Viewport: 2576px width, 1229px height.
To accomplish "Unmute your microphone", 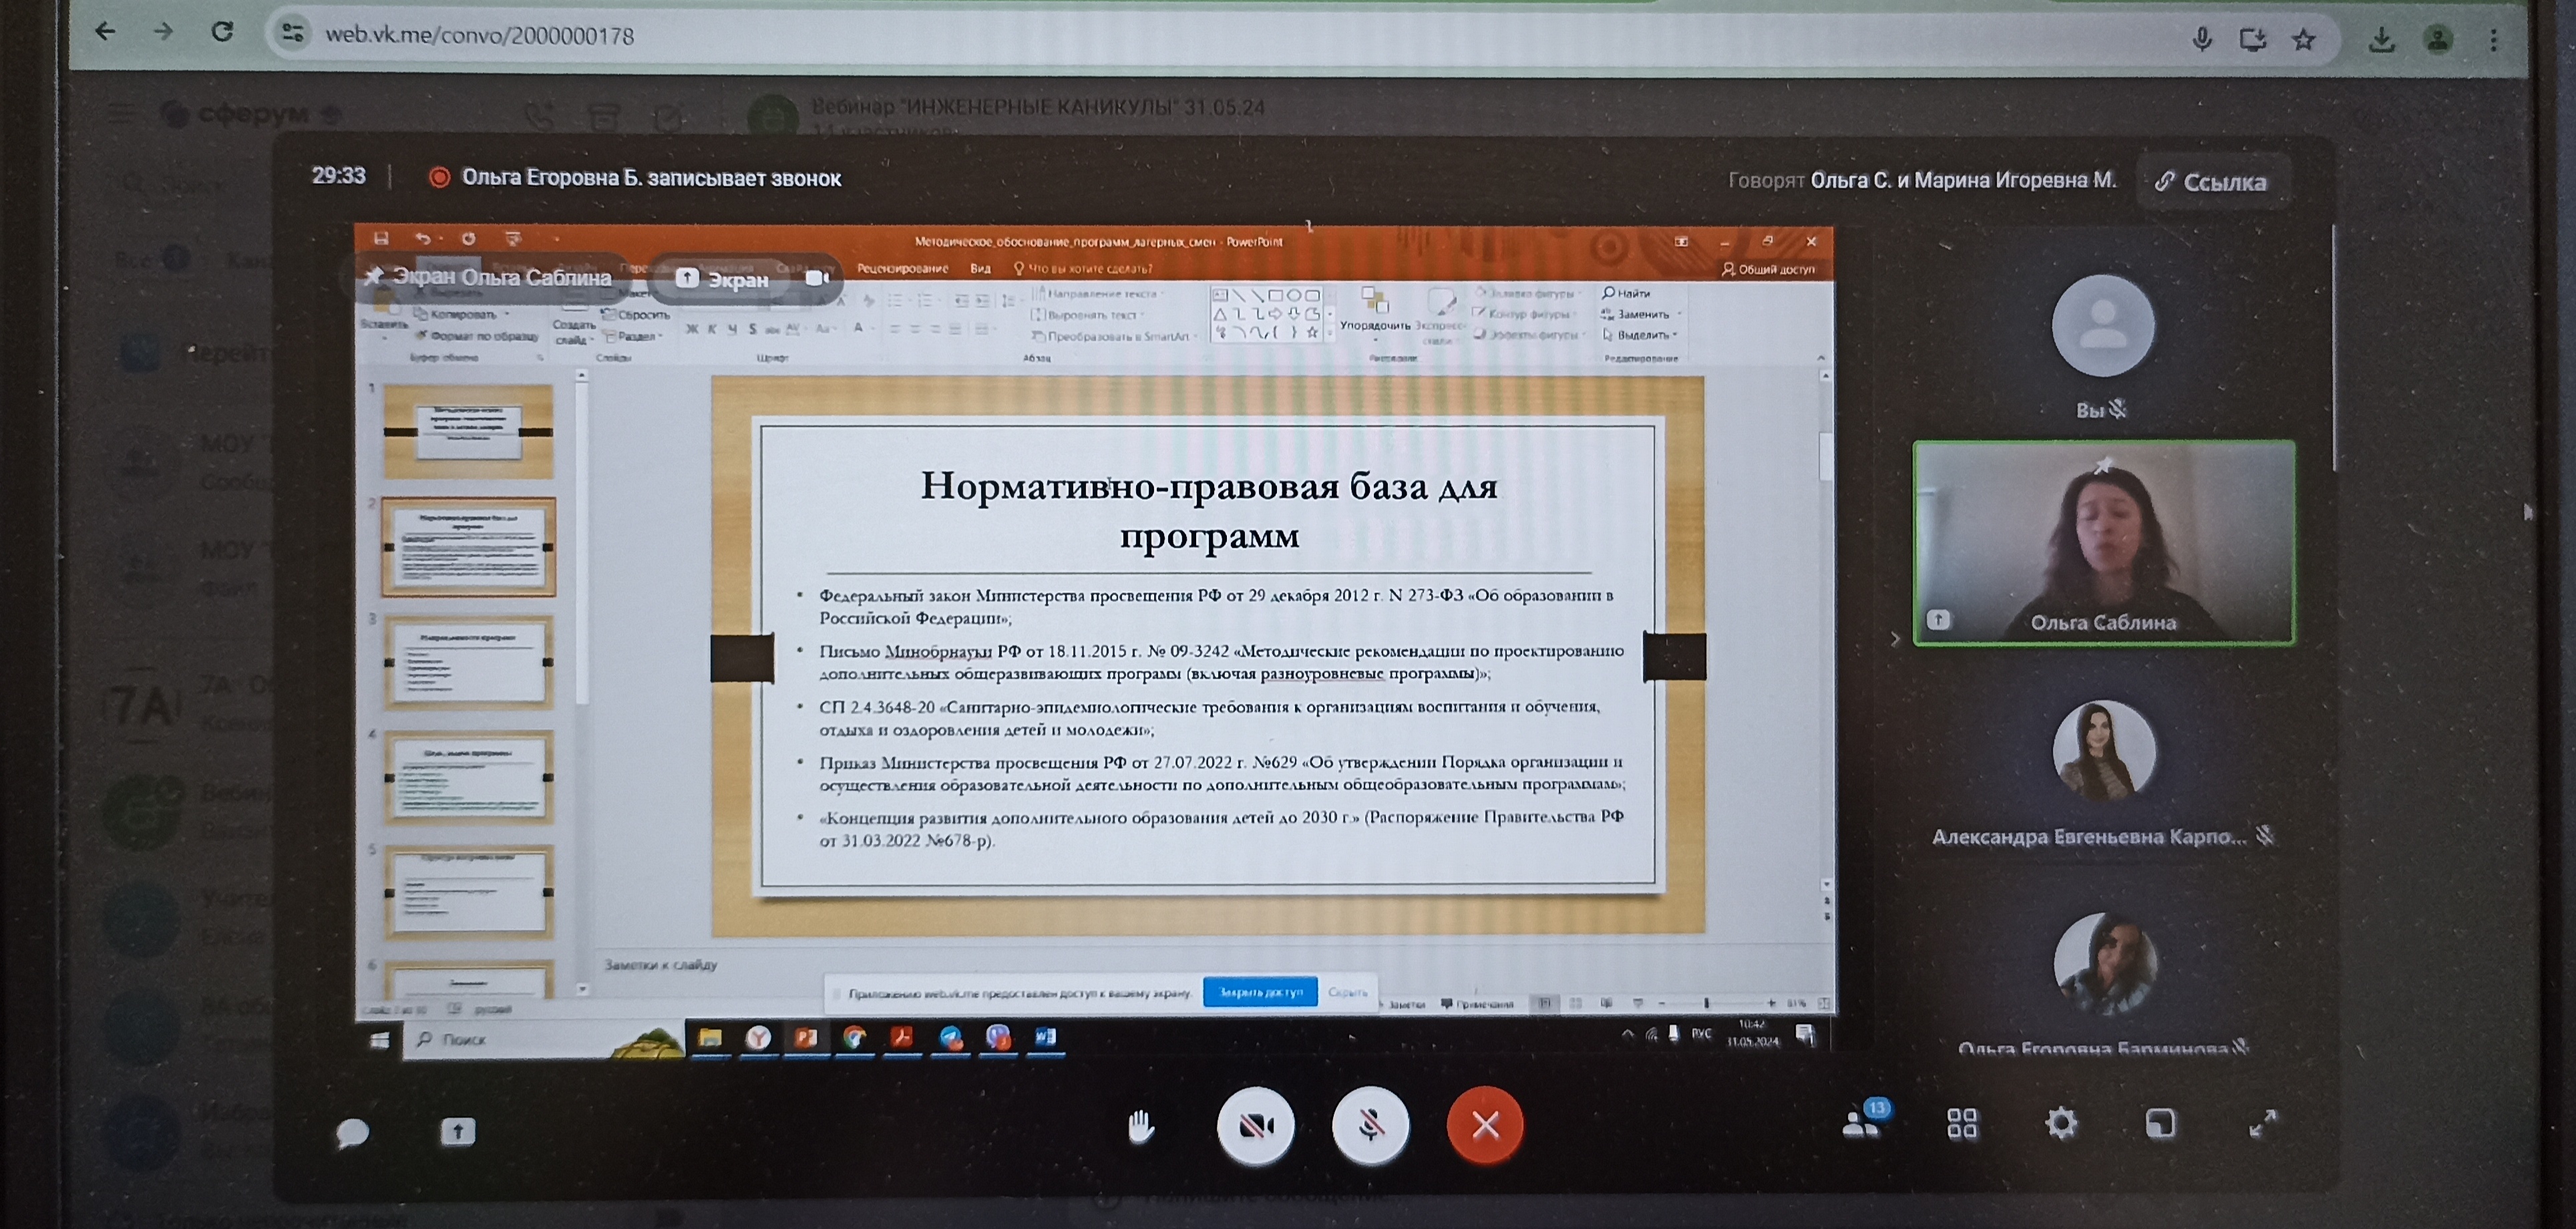I will (1370, 1126).
